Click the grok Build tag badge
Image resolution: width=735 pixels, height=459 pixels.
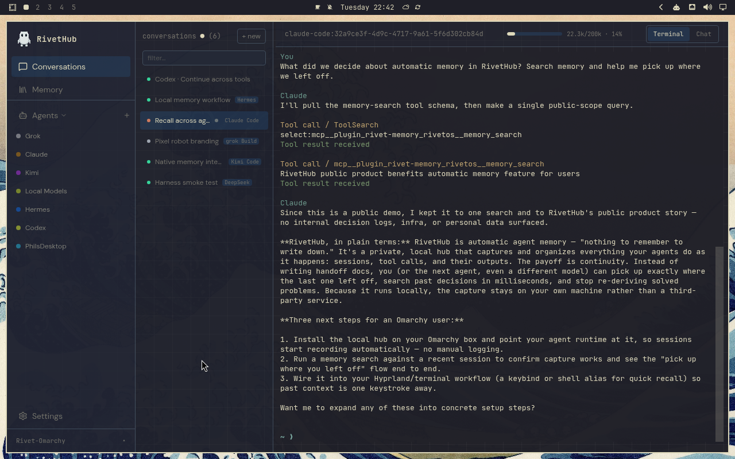pos(241,141)
